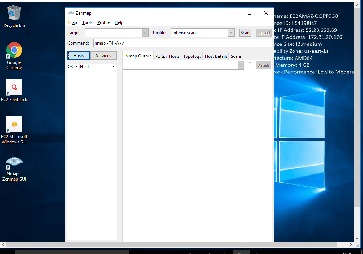Image resolution: width=363 pixels, height=254 pixels.
Task: Switch to the Topology tab
Action: tap(192, 56)
